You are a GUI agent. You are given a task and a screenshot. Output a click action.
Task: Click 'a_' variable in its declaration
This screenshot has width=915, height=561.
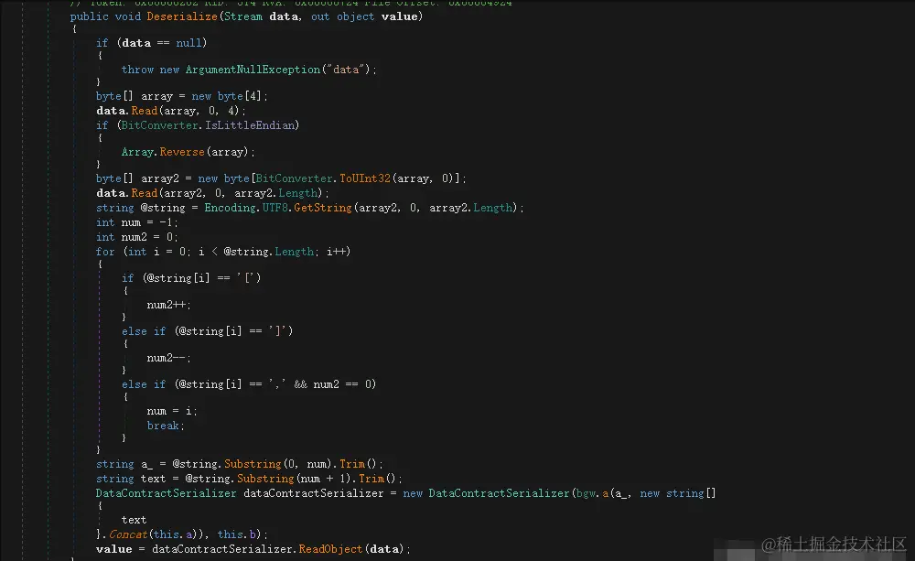(x=146, y=464)
